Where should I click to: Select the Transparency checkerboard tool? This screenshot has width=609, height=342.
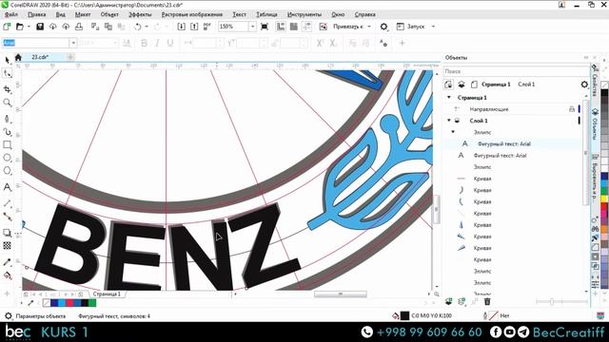[x=7, y=245]
